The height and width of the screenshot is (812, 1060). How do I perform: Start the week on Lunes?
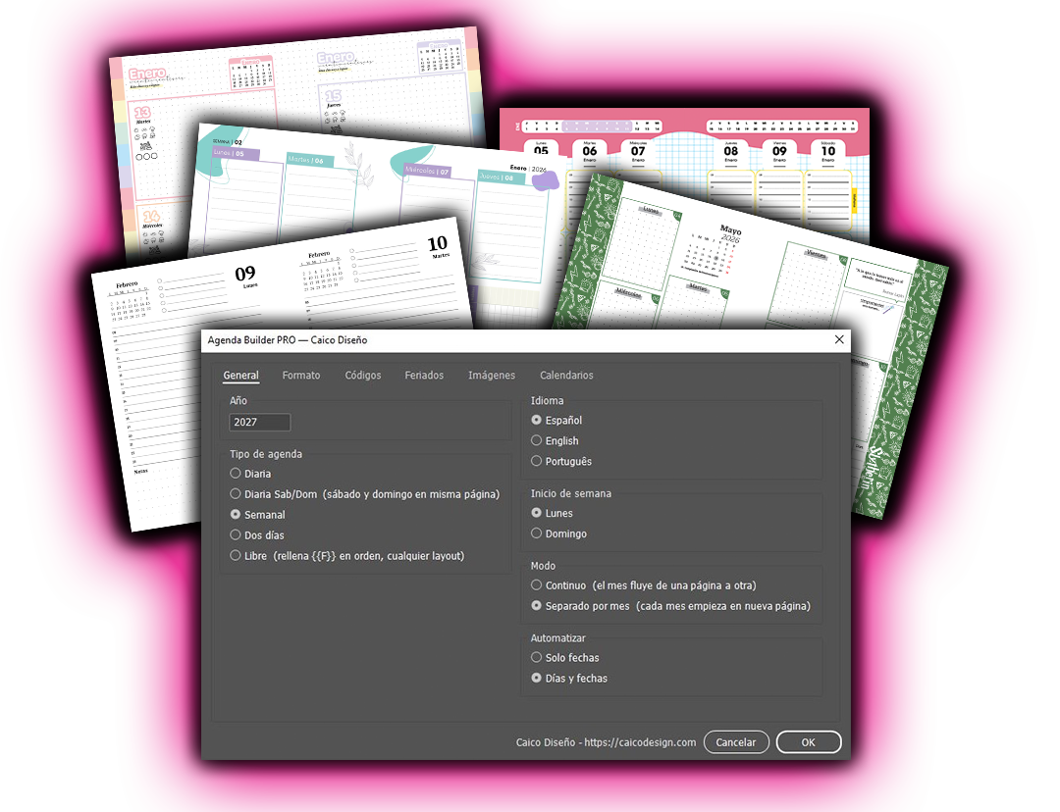(x=552, y=514)
